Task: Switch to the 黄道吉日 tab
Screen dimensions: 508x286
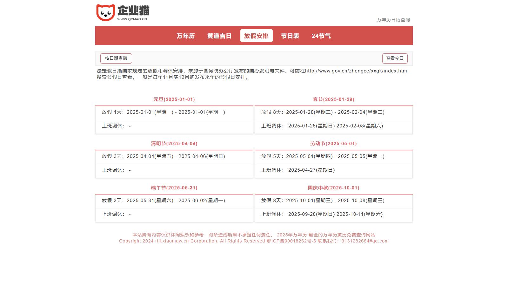Action: tap(219, 36)
